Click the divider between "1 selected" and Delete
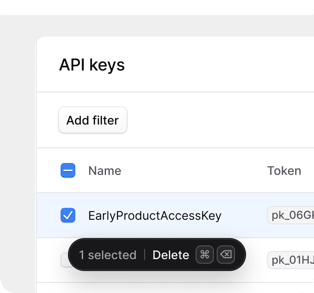Viewport: 314px width, 293px height. pyautogui.click(x=145, y=255)
